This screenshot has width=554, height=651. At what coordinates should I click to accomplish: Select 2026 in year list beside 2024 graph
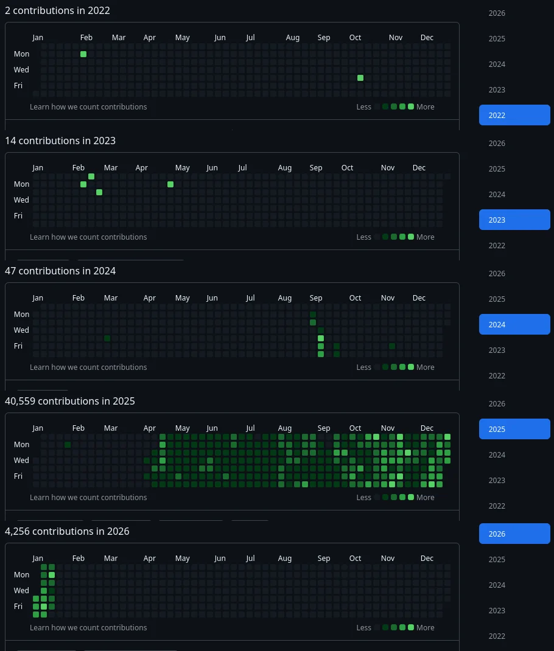coord(497,274)
